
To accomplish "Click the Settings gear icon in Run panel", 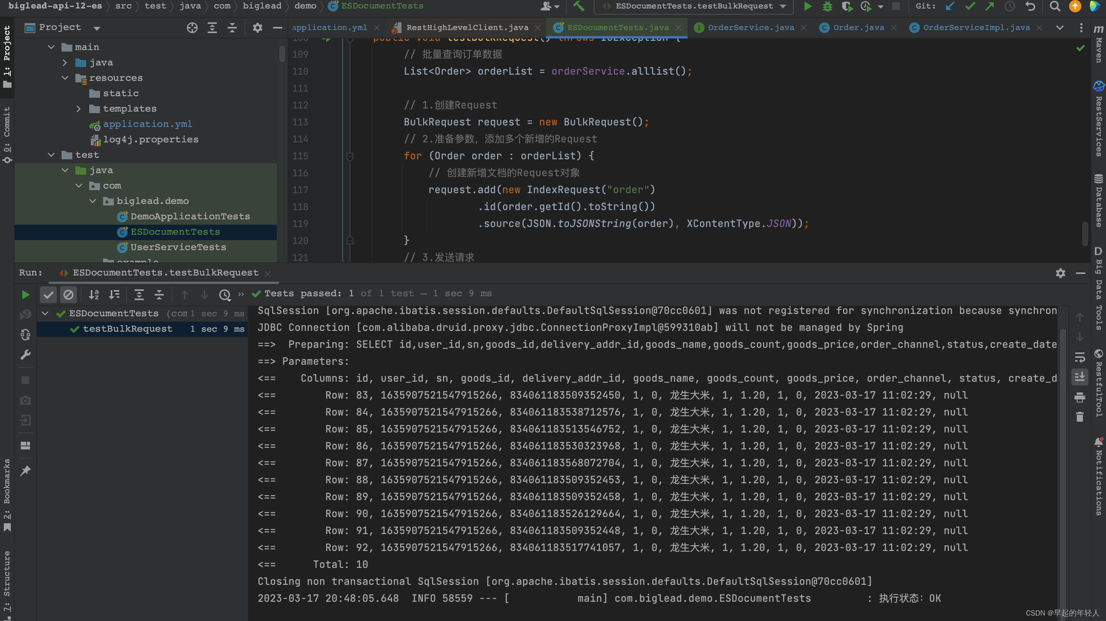I will 1060,273.
